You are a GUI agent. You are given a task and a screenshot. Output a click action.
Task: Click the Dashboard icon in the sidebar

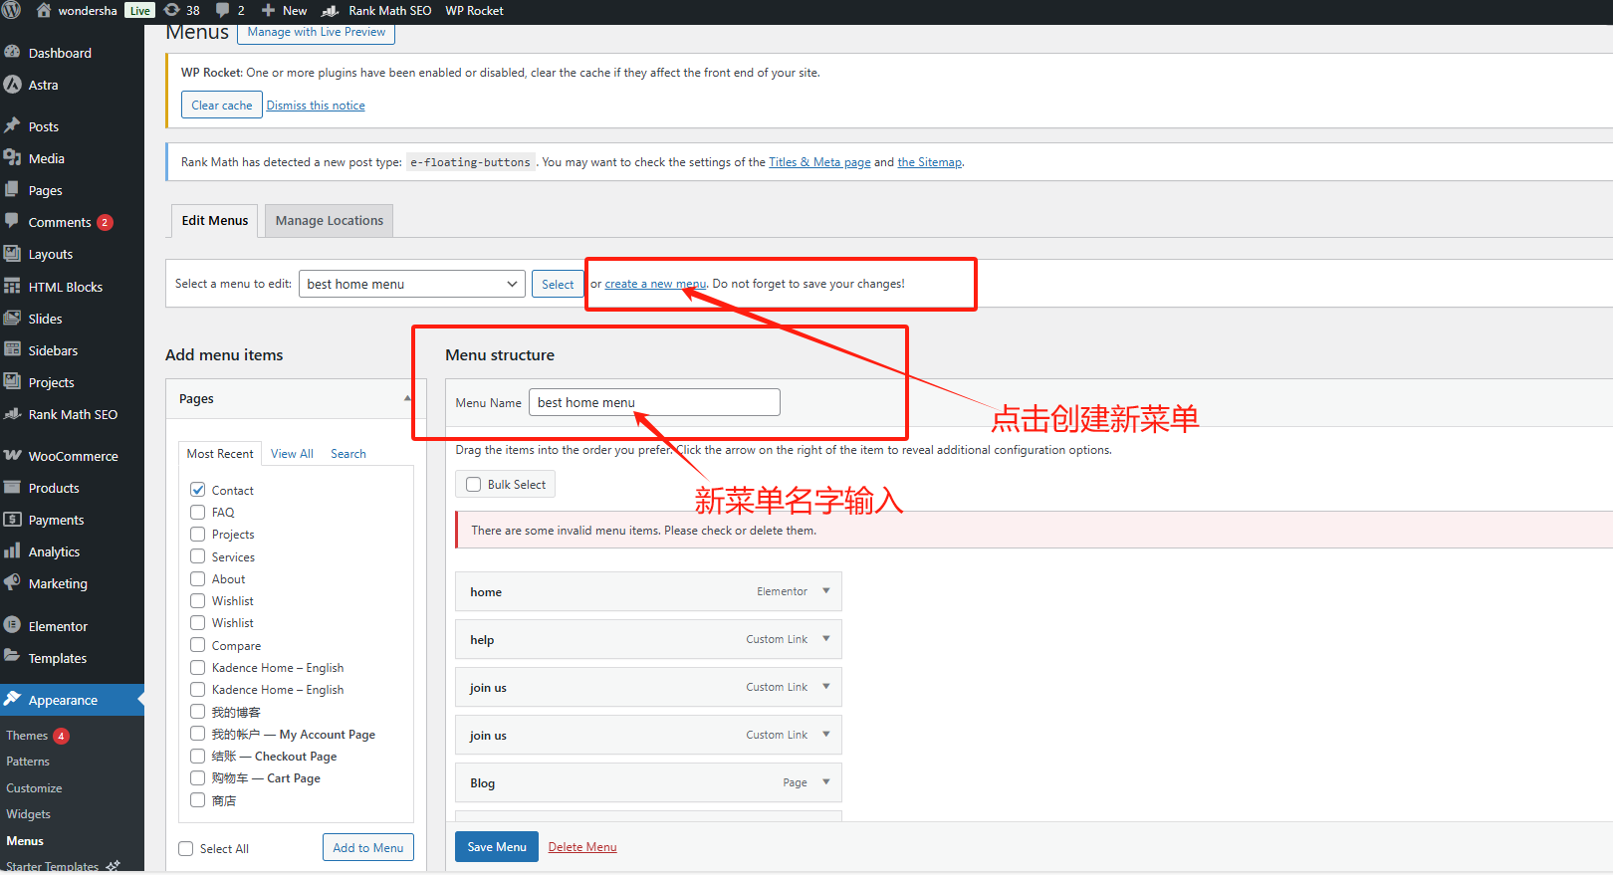12,52
